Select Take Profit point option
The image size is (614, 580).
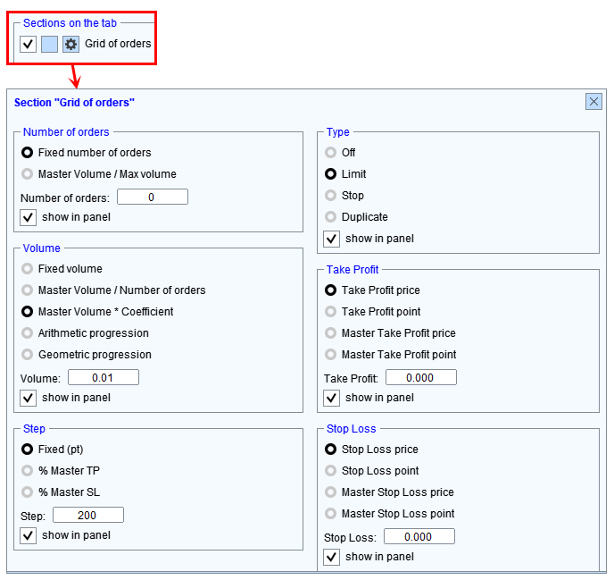click(x=332, y=312)
